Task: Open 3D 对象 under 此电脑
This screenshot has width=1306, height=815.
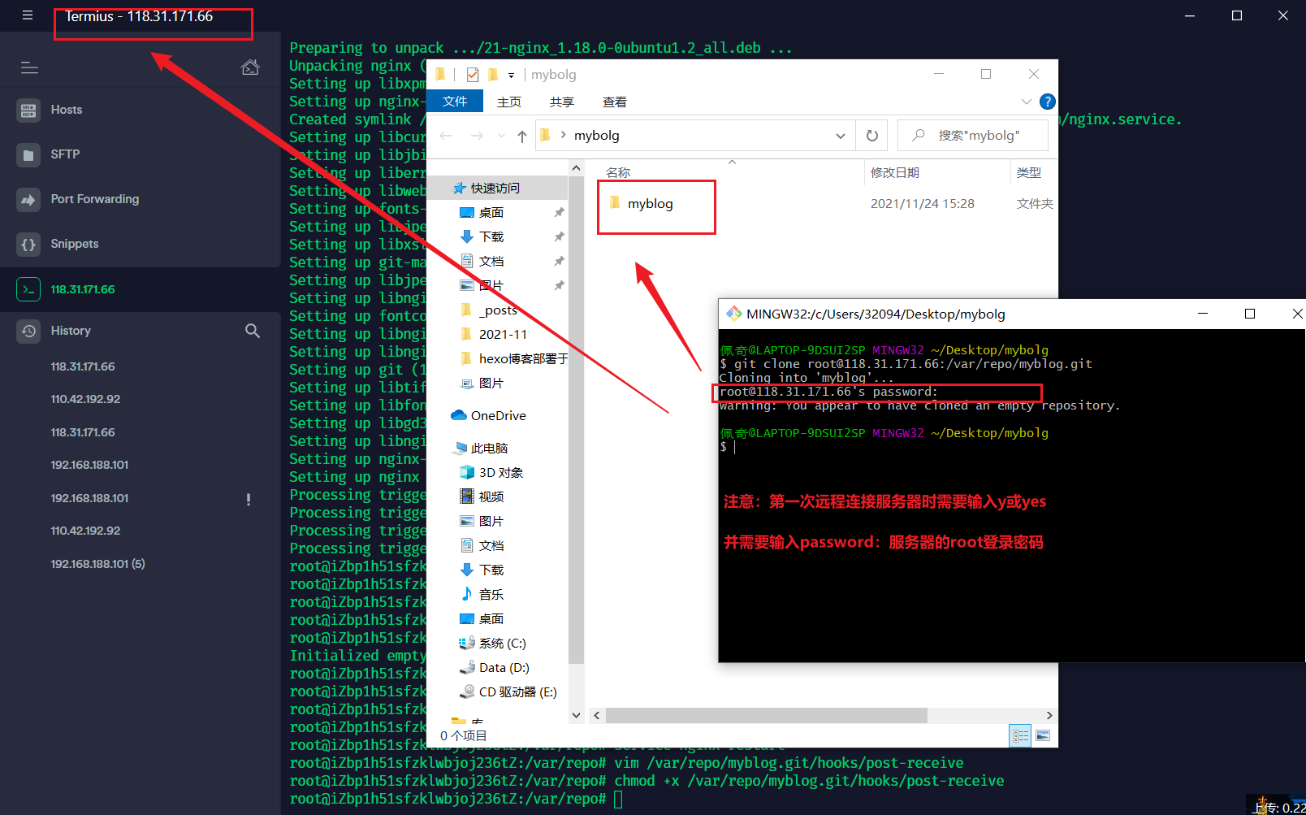Action: click(x=499, y=472)
